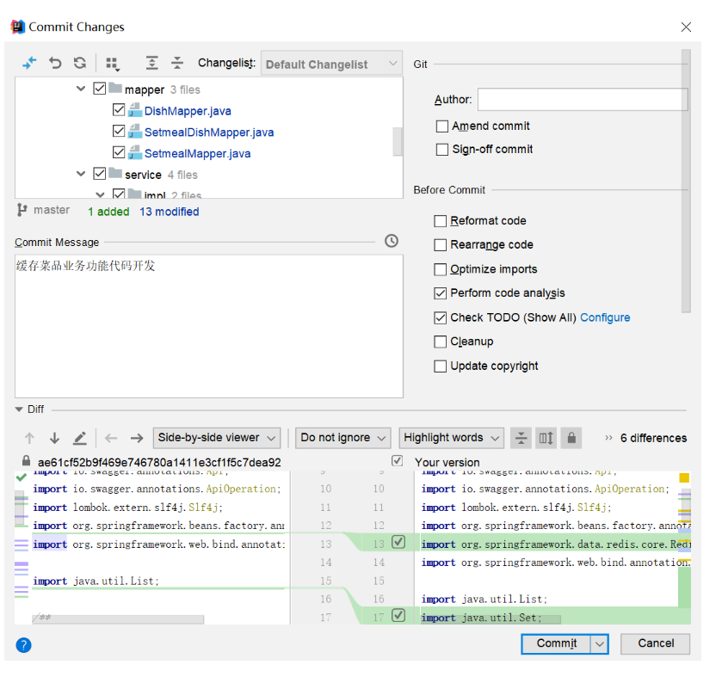Click the padlock icon in diff toolbar
Image resolution: width=722 pixels, height=677 pixels.
pyautogui.click(x=571, y=438)
